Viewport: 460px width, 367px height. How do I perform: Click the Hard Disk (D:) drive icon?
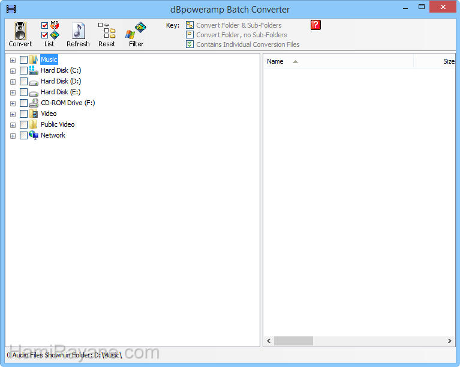tap(34, 82)
